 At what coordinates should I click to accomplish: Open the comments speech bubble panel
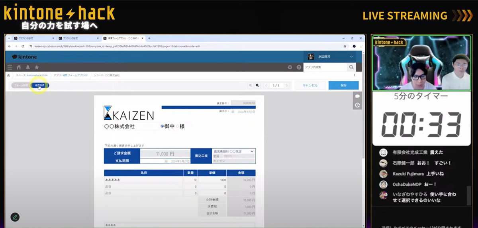click(x=357, y=96)
